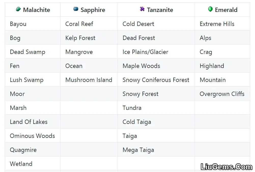Select the Ominous Woods cell
The width and height of the screenshot is (255, 172).
(x=32, y=136)
